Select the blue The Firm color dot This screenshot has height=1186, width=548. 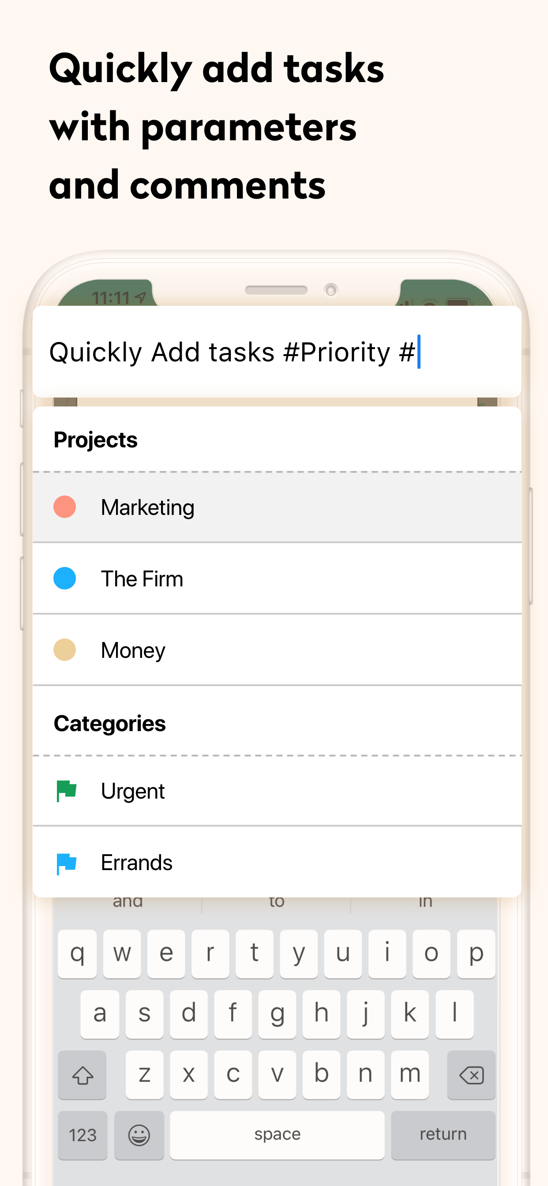64,578
